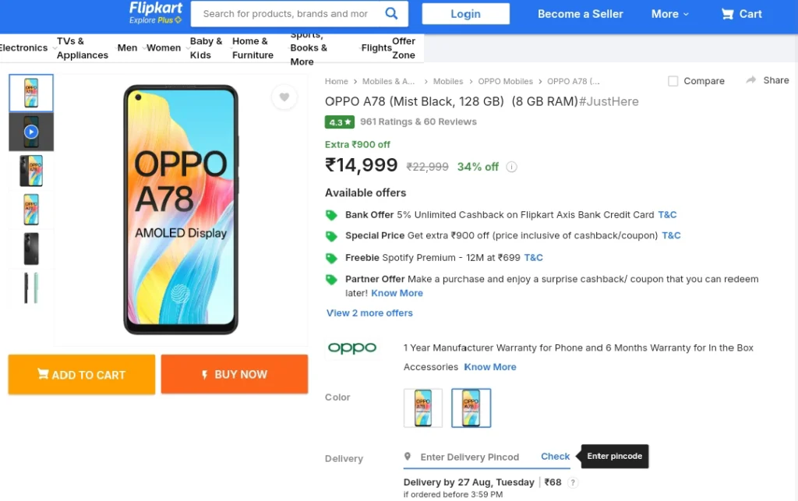Add product to wishlist with heart icon

tap(284, 97)
